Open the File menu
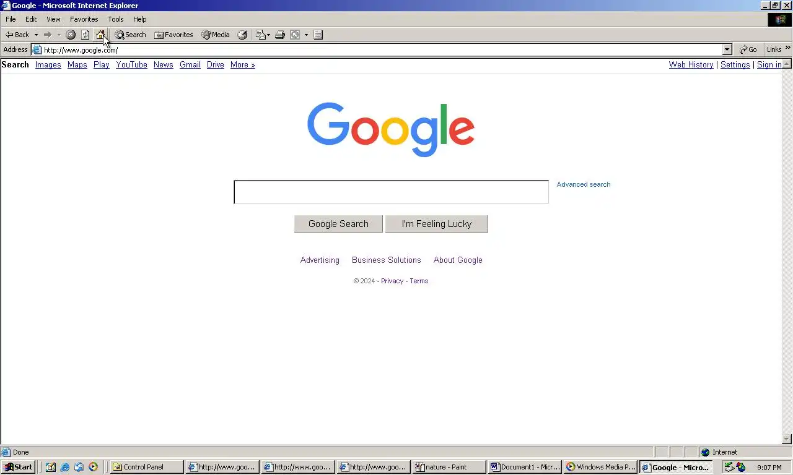 tap(11, 19)
